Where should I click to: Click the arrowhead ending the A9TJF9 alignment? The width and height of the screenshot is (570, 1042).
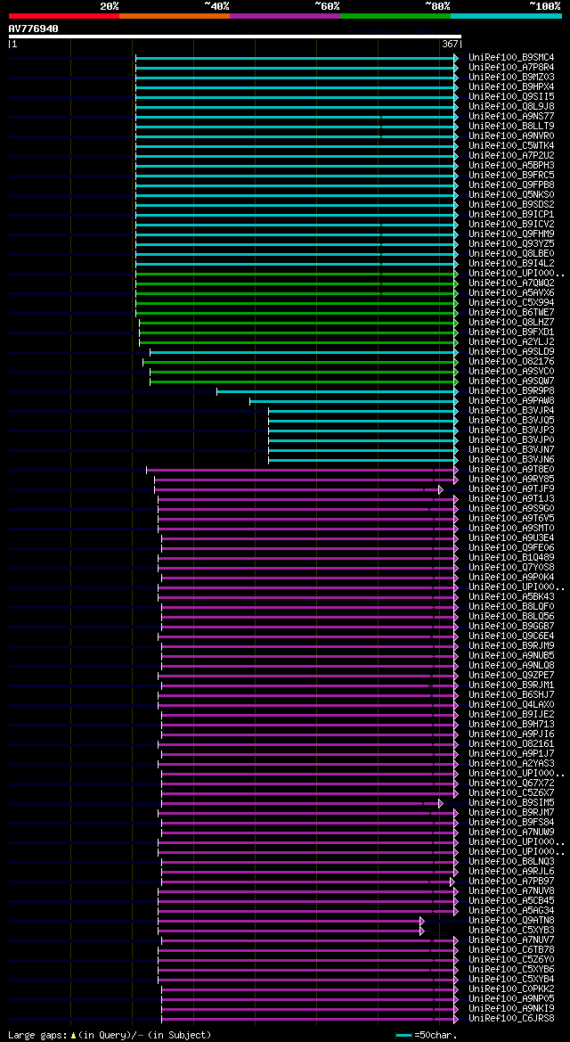pos(441,489)
